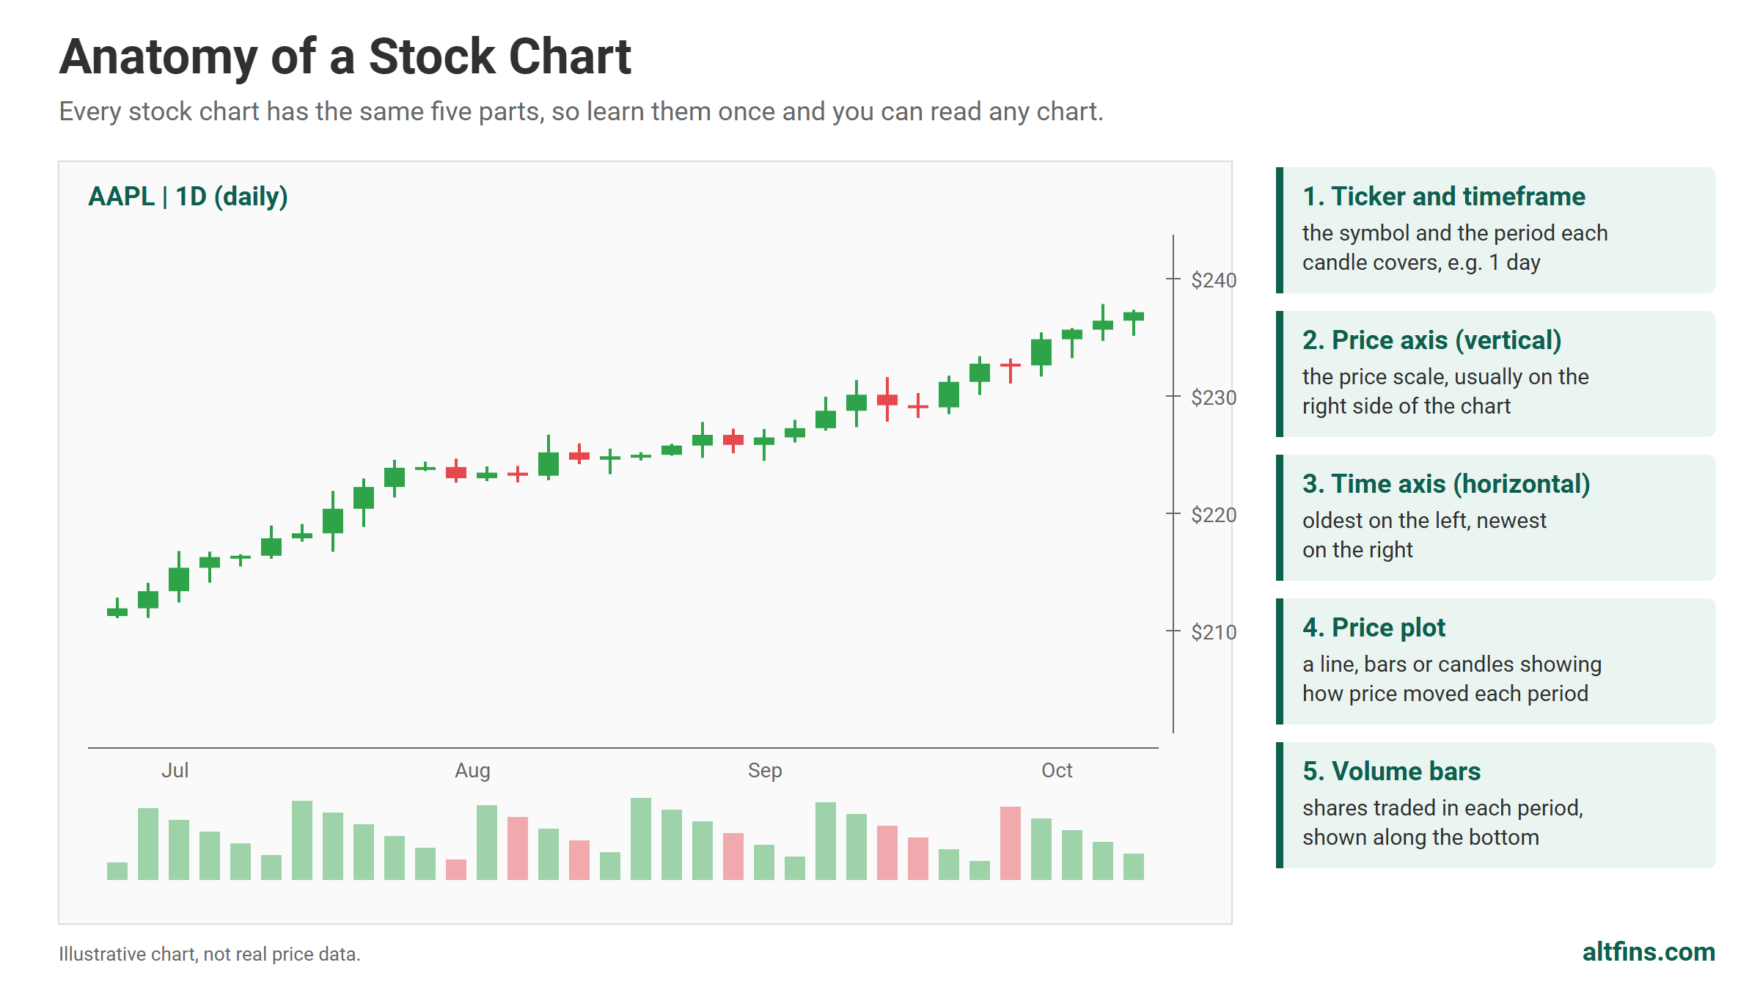Screen dimensions: 1760x990
Task: Click the 'Jul' time axis label
Action: 175,770
